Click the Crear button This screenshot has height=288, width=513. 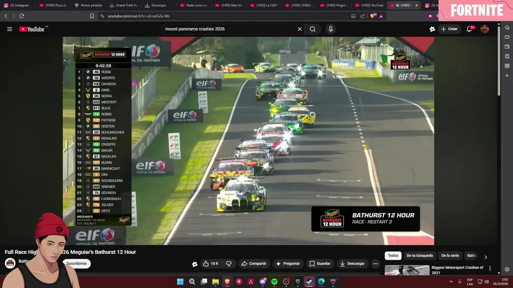(449, 29)
